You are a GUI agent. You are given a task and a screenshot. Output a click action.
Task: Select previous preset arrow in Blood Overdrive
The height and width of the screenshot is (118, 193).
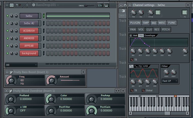point(116,91)
